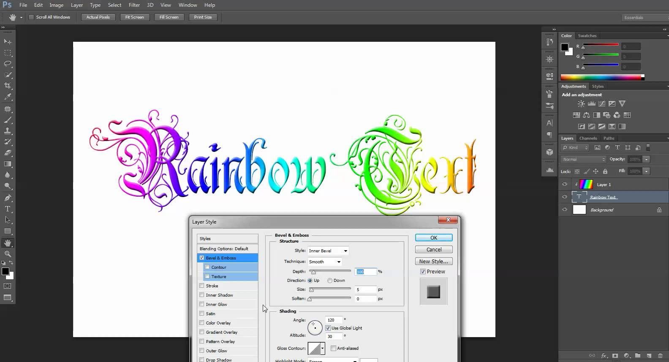Select the Rectangular Marquee tool
This screenshot has width=669, height=362.
[8, 53]
